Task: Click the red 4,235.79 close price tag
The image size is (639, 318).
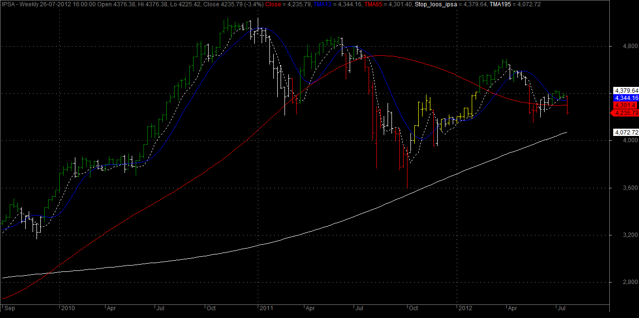Action: (625, 113)
